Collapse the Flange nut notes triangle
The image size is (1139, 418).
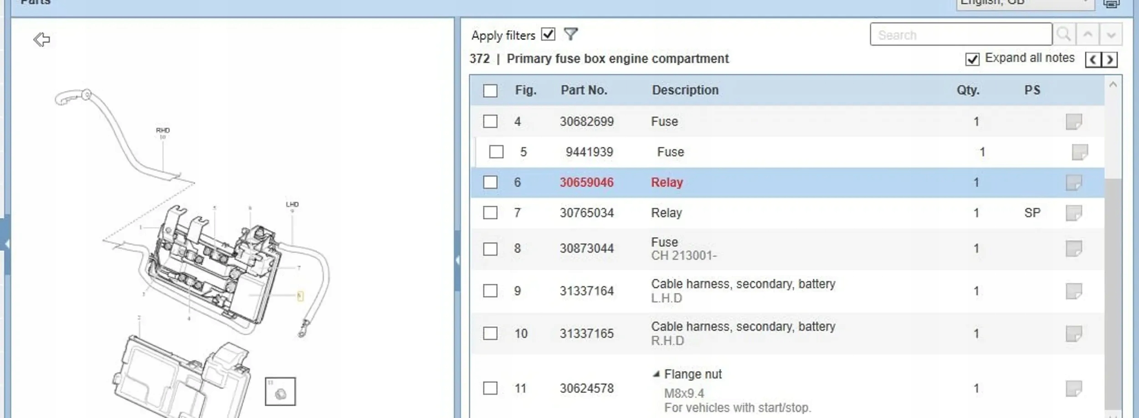click(x=656, y=374)
